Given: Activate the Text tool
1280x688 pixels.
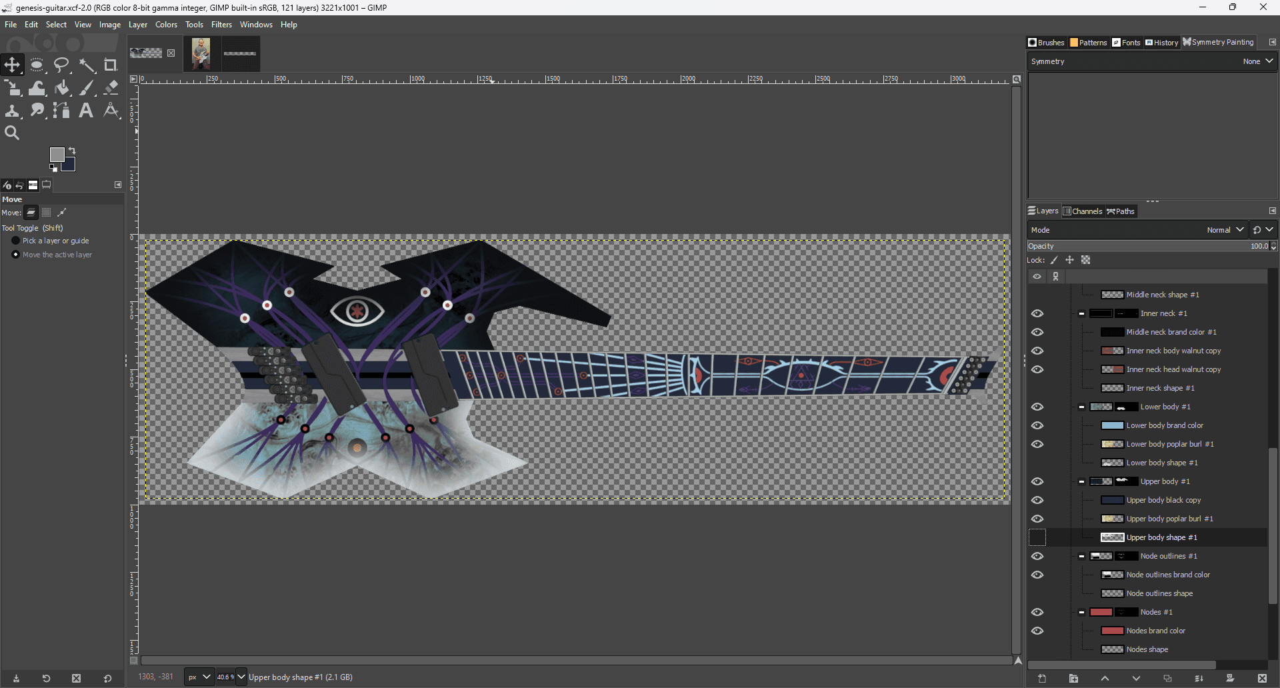Looking at the screenshot, I should point(85,111).
